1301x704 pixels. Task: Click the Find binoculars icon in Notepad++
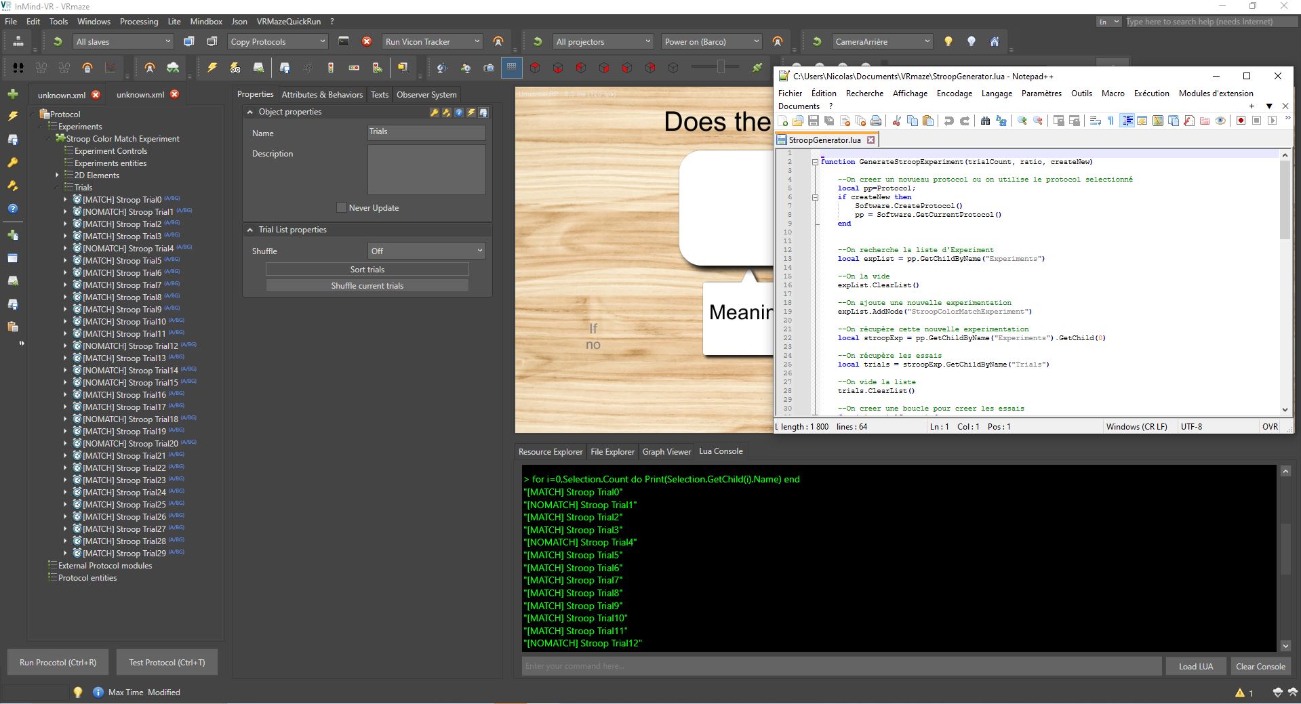pos(985,121)
